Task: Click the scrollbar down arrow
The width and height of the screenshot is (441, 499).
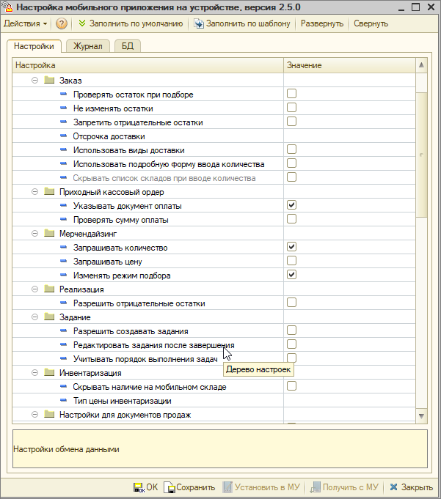Action: tap(421, 416)
